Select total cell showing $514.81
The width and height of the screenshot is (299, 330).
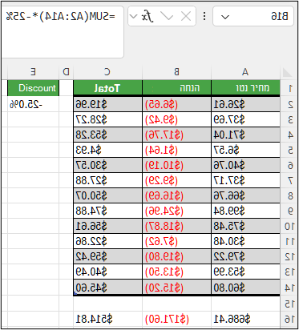107,319
